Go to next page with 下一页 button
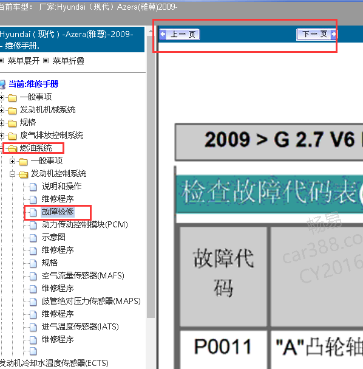The image size is (363, 369). coord(316,35)
